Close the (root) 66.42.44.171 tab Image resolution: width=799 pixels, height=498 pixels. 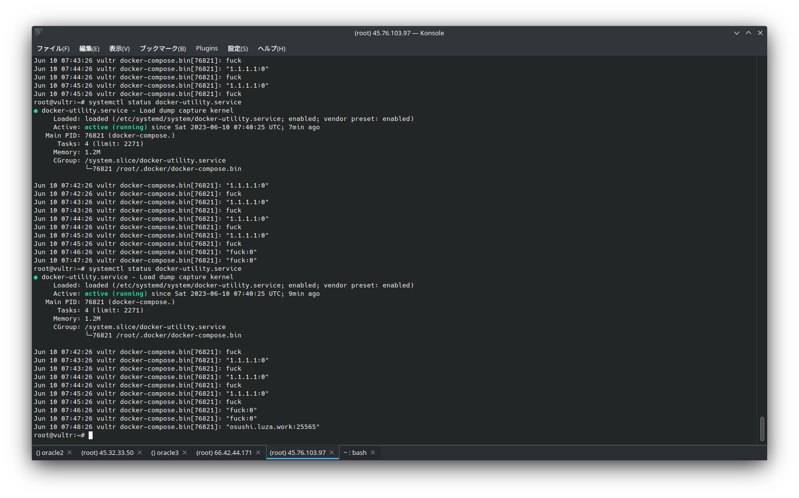258,453
